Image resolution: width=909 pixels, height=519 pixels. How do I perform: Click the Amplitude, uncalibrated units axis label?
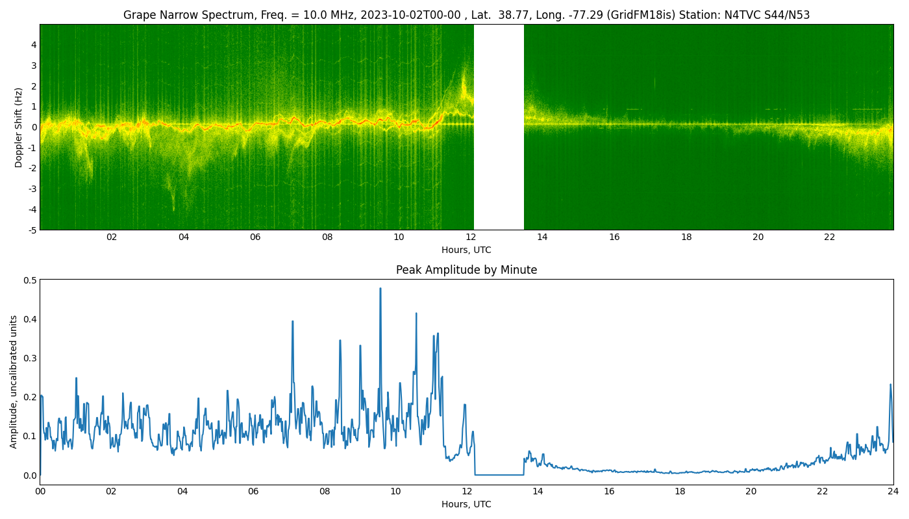[14, 381]
